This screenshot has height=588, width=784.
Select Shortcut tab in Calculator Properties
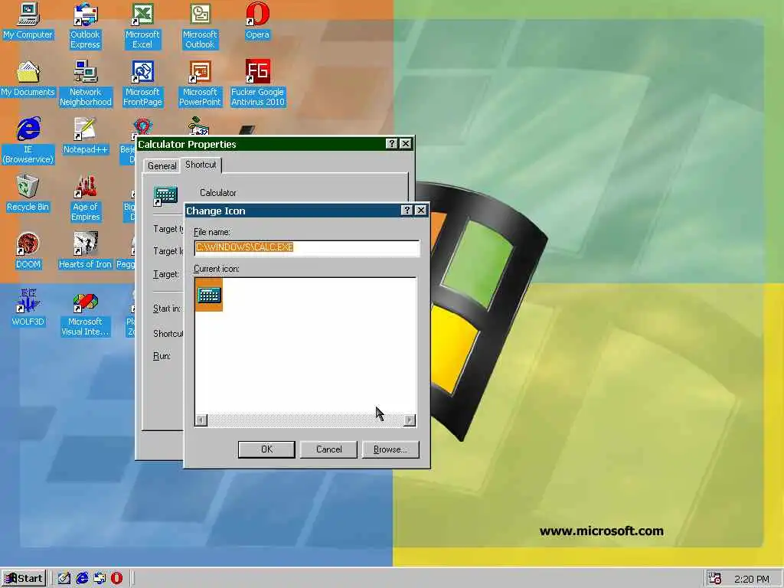(201, 165)
